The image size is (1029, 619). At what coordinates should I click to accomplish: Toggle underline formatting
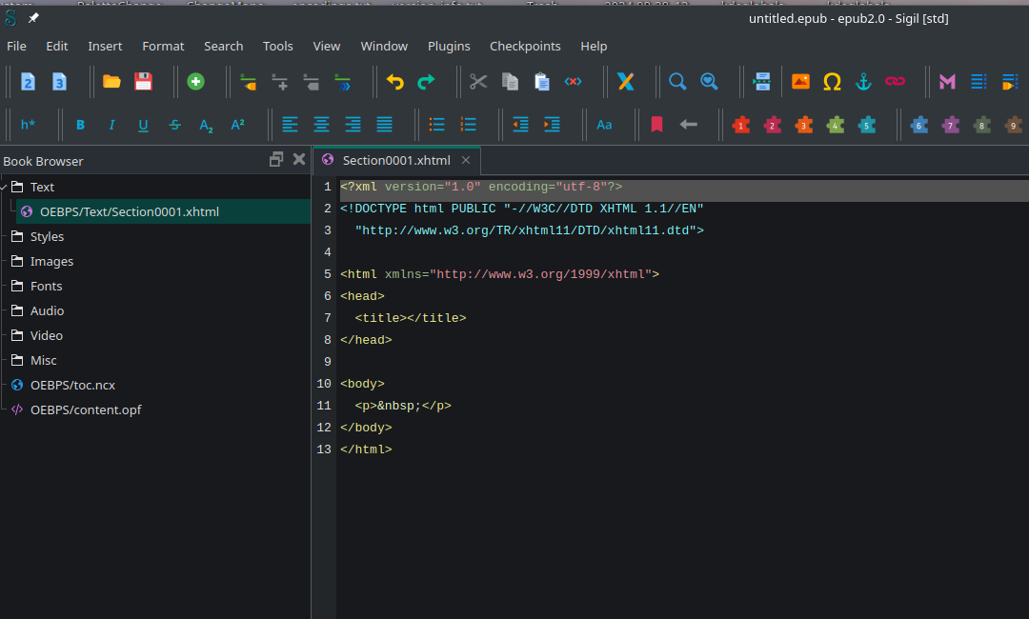[x=143, y=125]
